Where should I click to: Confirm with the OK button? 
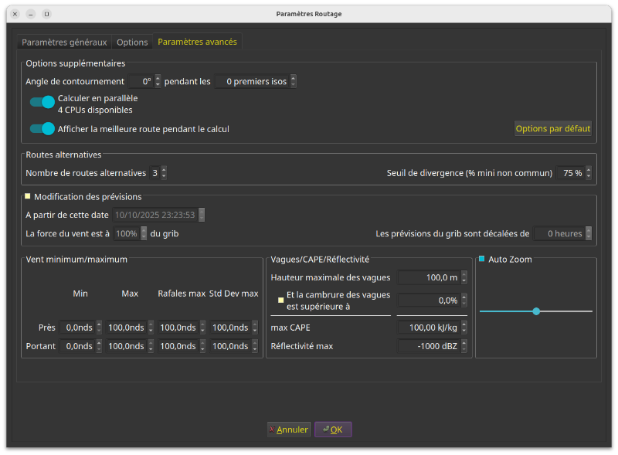pos(333,430)
